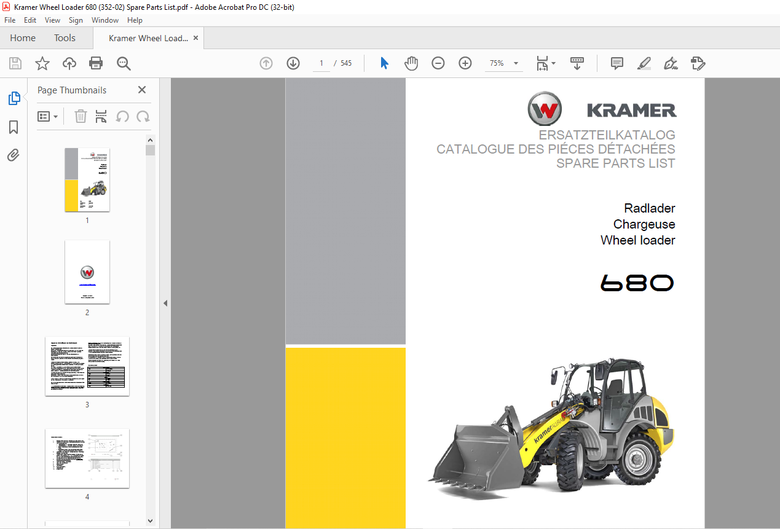Image resolution: width=780 pixels, height=529 pixels.
Task: Open the Sign document pen icon
Action: (671, 63)
